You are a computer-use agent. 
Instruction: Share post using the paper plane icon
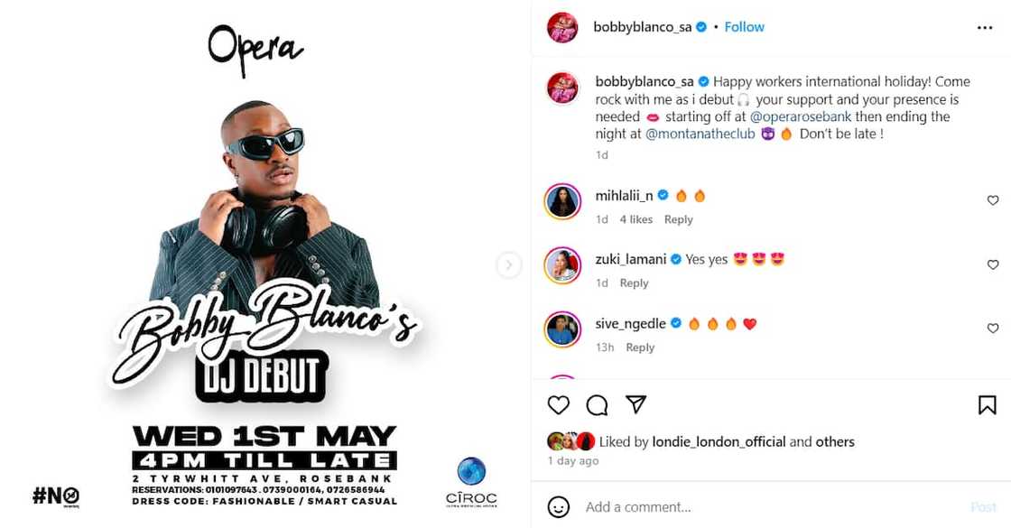(635, 404)
